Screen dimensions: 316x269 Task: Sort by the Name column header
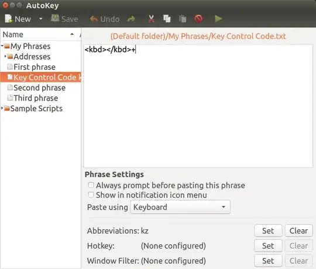pyautogui.click(x=38, y=35)
